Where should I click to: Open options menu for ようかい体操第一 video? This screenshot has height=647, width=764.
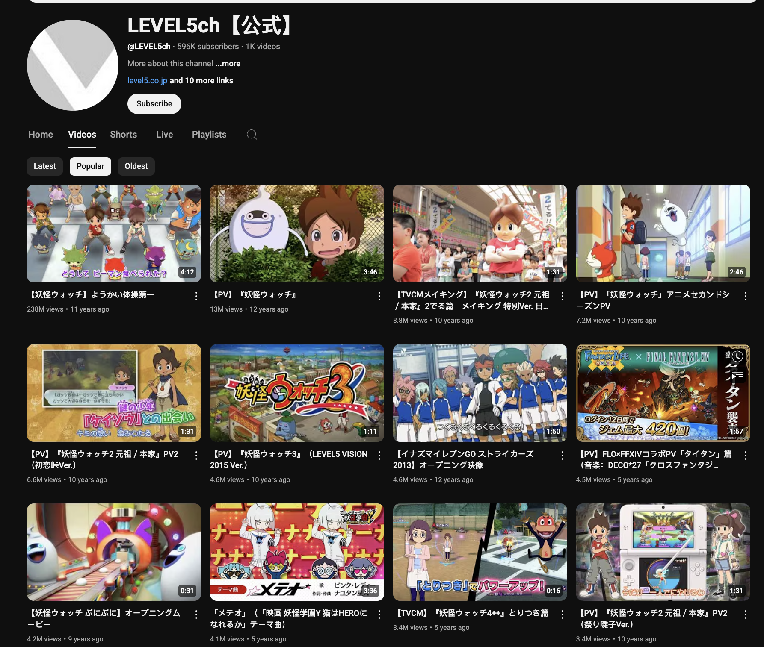(196, 296)
